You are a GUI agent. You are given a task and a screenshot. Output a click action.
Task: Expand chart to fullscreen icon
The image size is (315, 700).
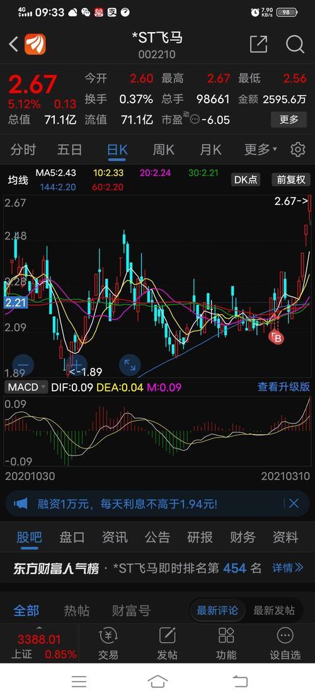[x=130, y=365]
